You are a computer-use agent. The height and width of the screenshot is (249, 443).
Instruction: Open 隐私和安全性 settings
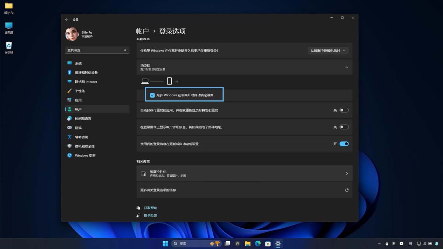(x=83, y=146)
